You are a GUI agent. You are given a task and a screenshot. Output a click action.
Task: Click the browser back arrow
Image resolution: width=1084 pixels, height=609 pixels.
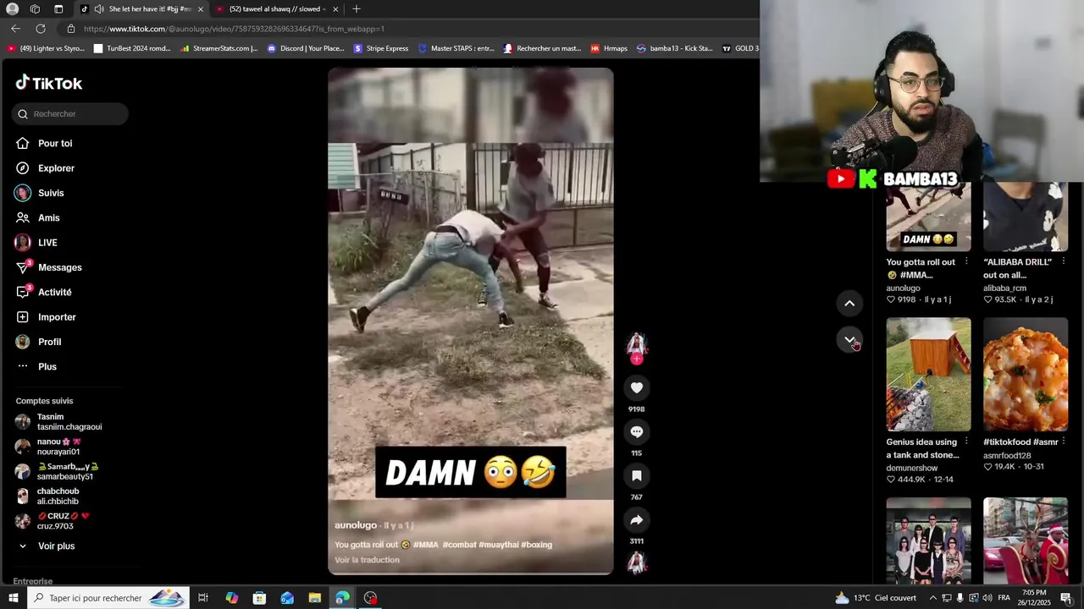pyautogui.click(x=16, y=29)
